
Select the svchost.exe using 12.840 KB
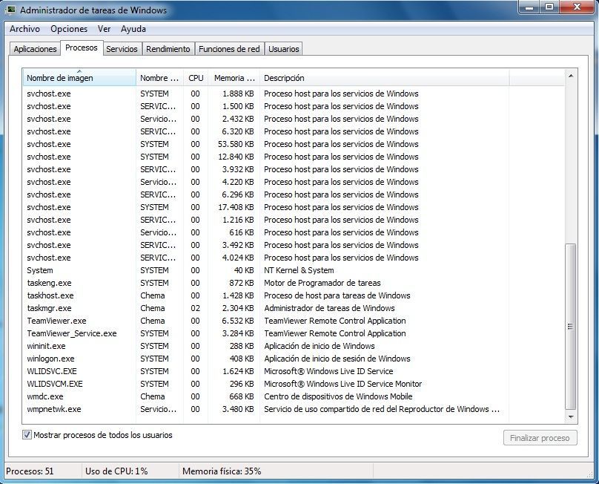click(x=265, y=157)
